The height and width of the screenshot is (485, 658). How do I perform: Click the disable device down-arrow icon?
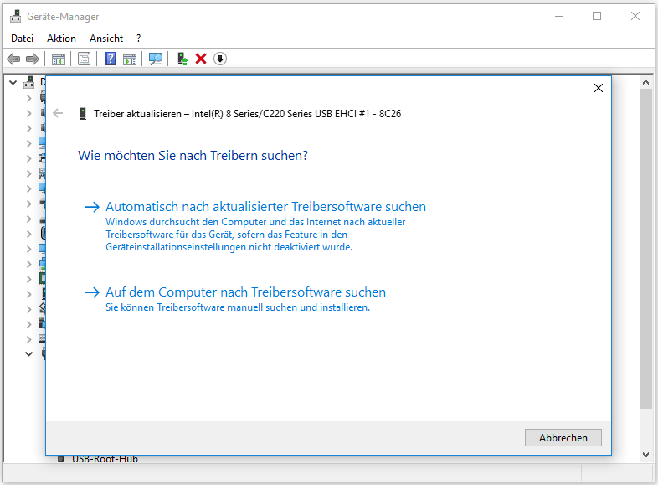(x=220, y=59)
